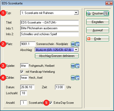This screenshot has height=111, width=114.
Task: Toggle the Extra-Day-Score checkbox
Action: (51, 103)
